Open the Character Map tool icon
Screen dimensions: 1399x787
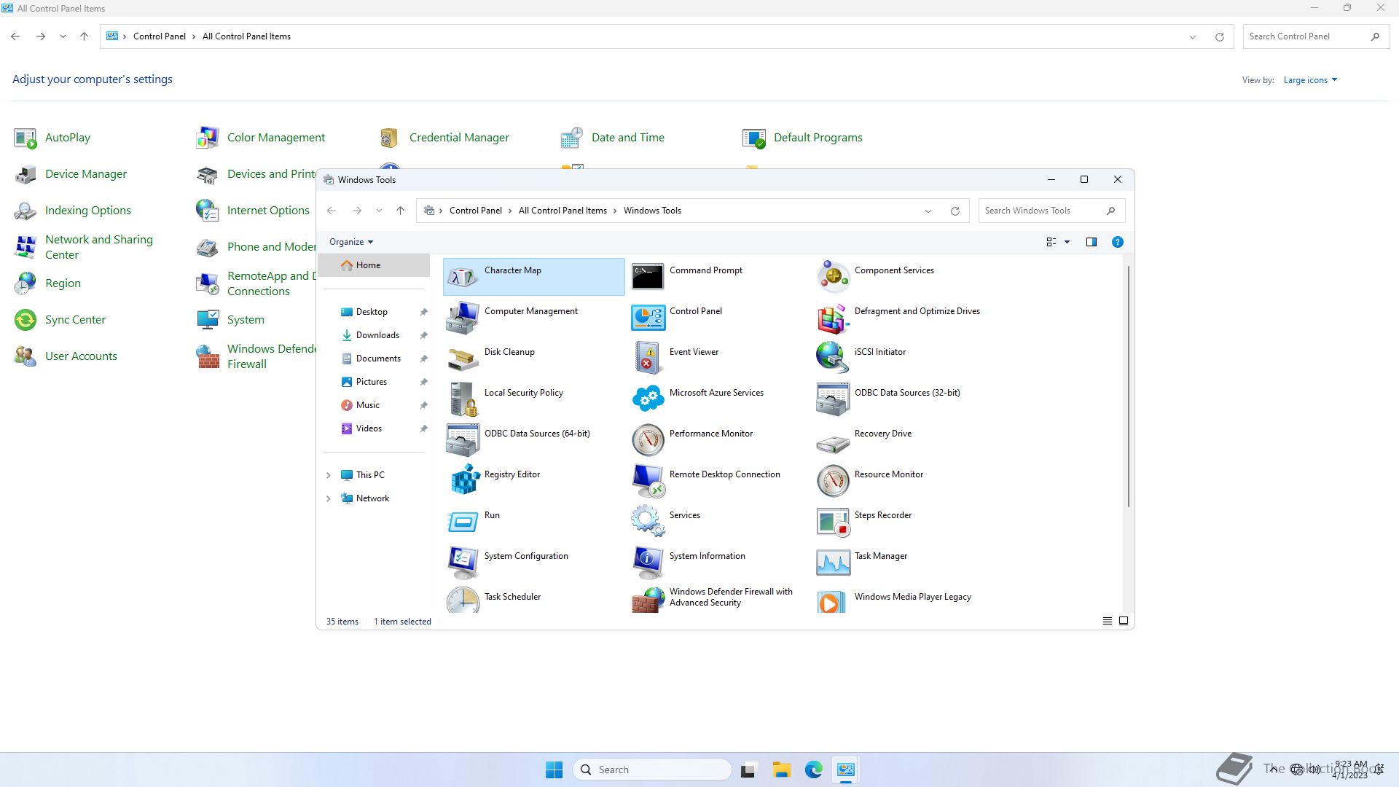(463, 277)
